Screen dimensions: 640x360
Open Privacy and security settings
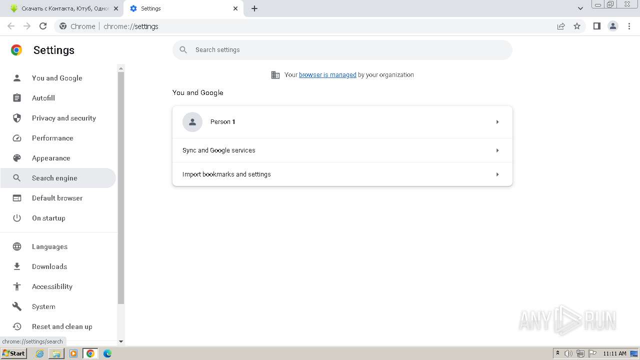click(x=58, y=118)
